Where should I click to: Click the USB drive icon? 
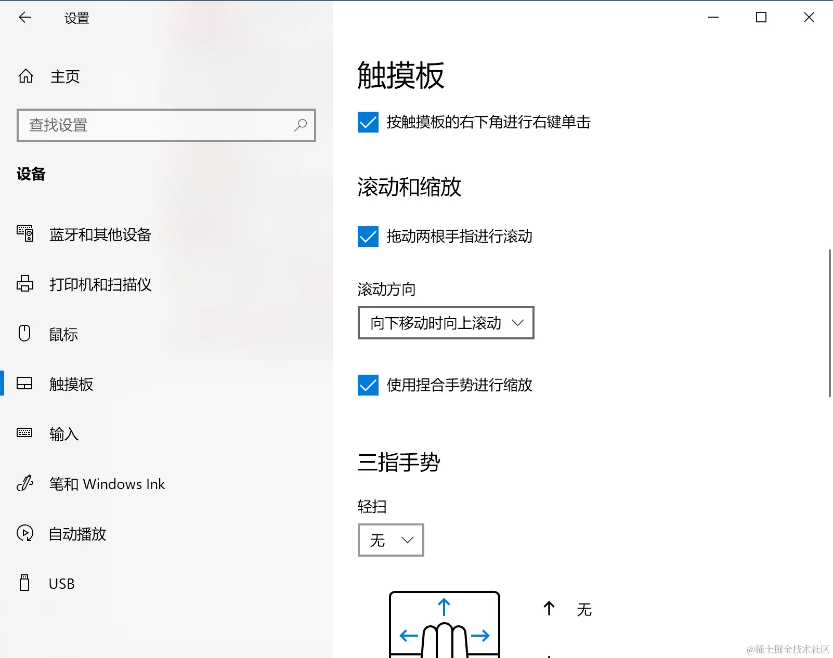24,583
